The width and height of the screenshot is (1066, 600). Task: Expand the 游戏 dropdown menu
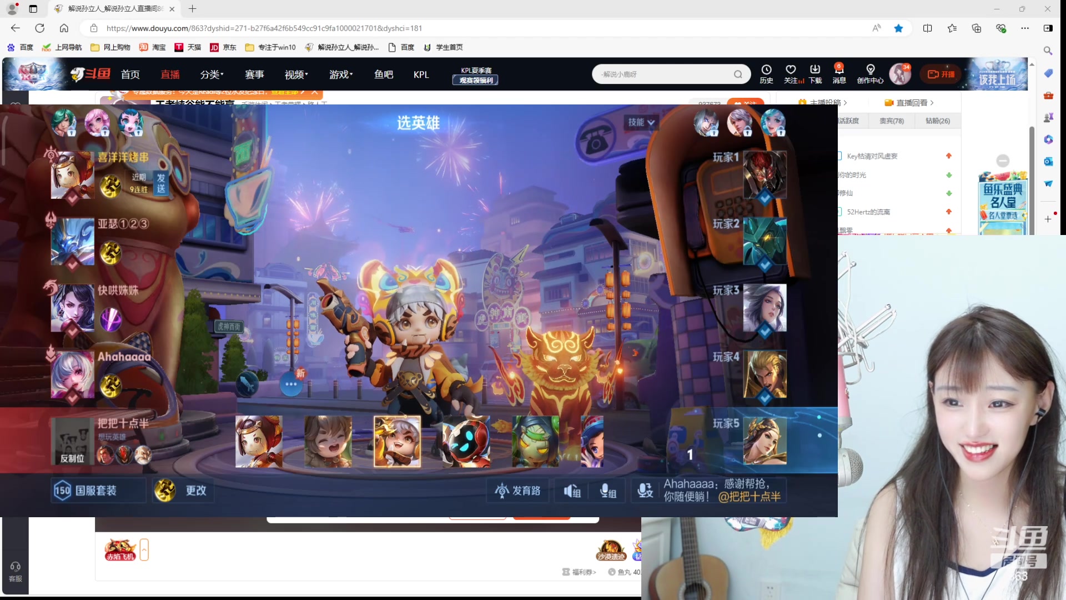tap(341, 74)
